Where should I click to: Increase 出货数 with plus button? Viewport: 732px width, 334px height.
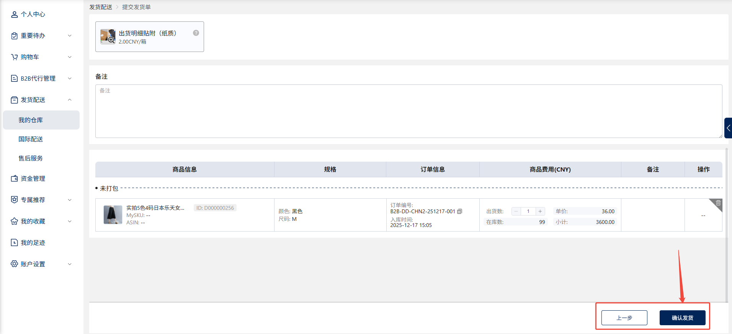click(x=540, y=211)
